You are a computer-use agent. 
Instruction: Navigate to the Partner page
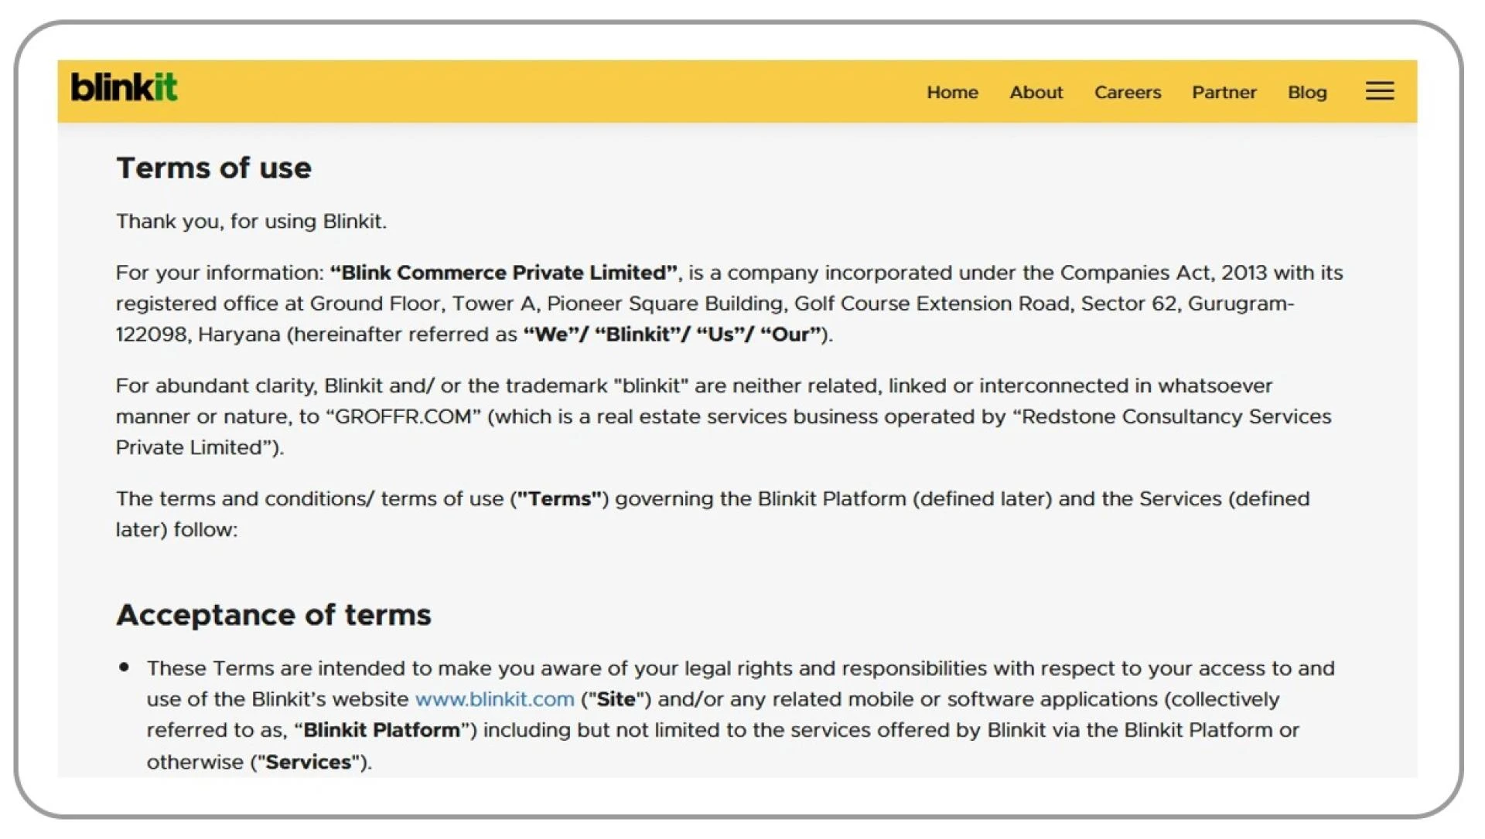pos(1224,92)
